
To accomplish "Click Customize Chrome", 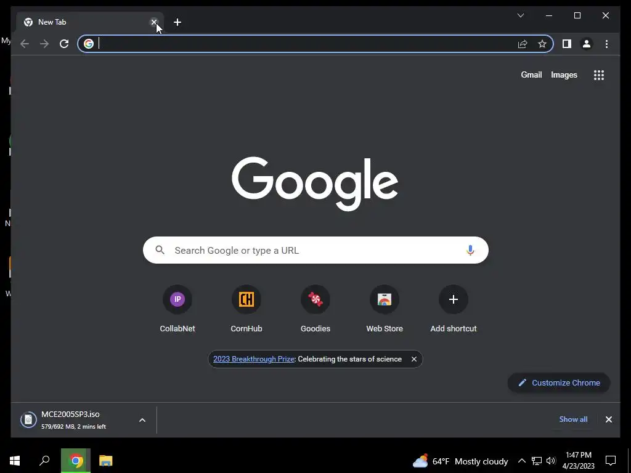I will (x=559, y=383).
